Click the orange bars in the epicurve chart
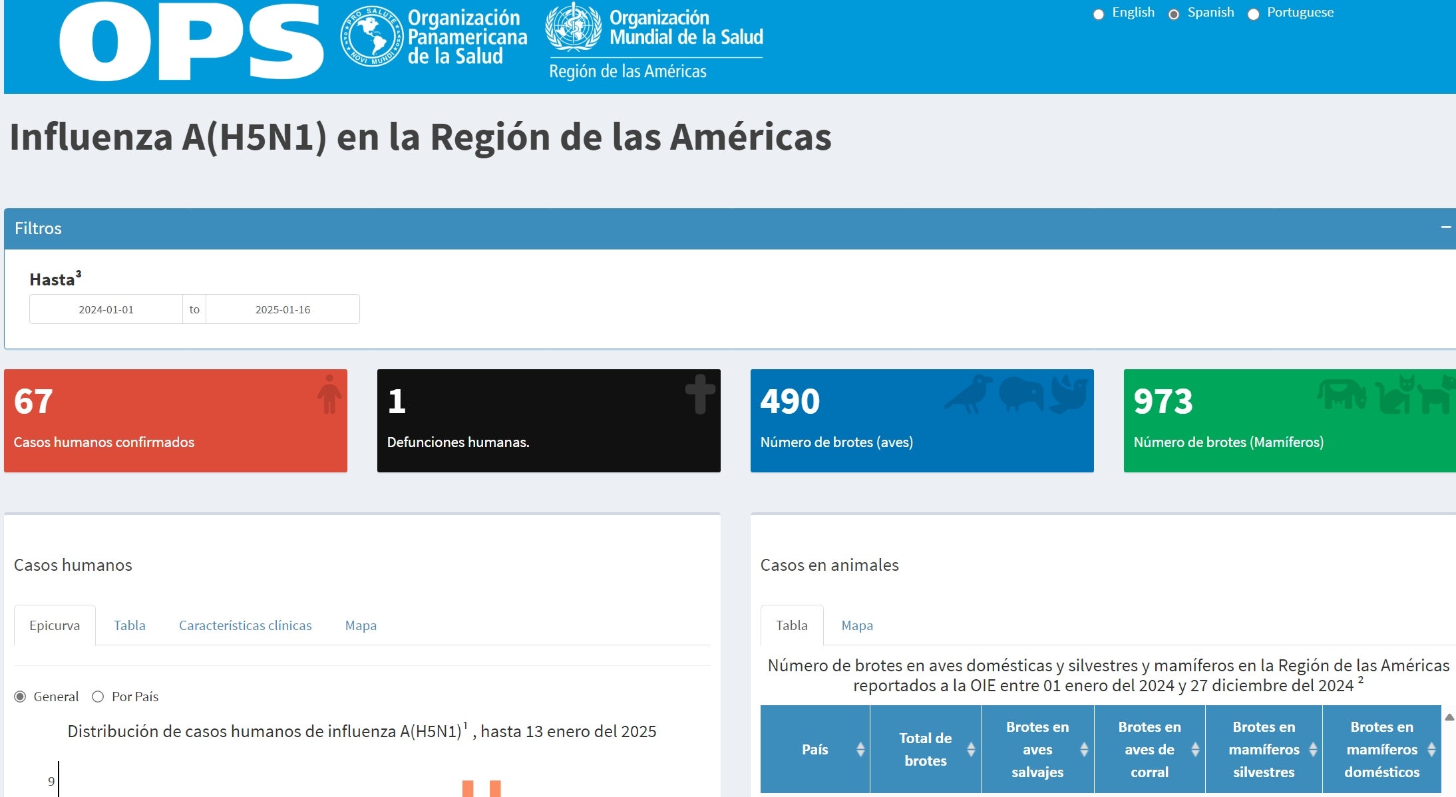Screen dimensions: 1456x797 [481, 788]
